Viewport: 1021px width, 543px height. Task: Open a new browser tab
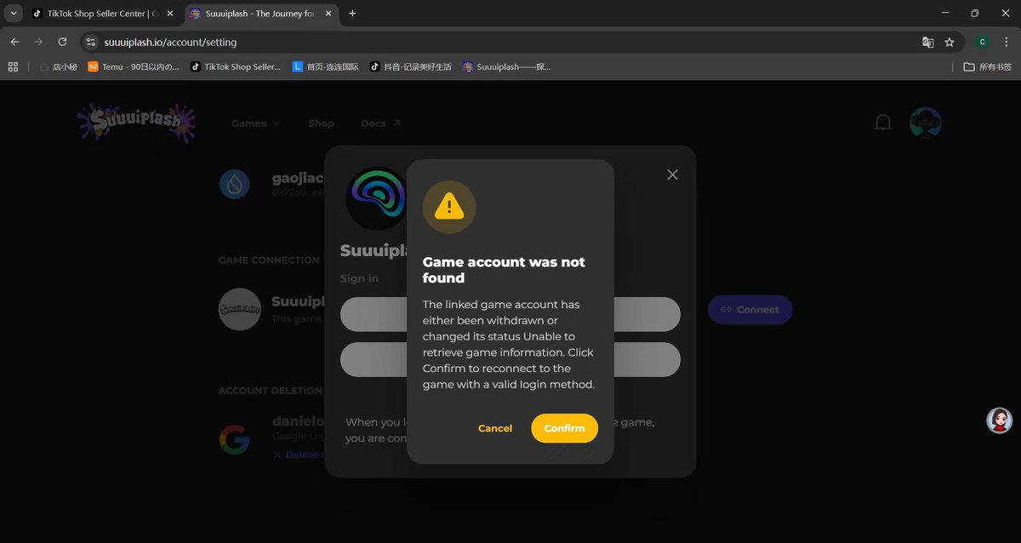(x=352, y=14)
